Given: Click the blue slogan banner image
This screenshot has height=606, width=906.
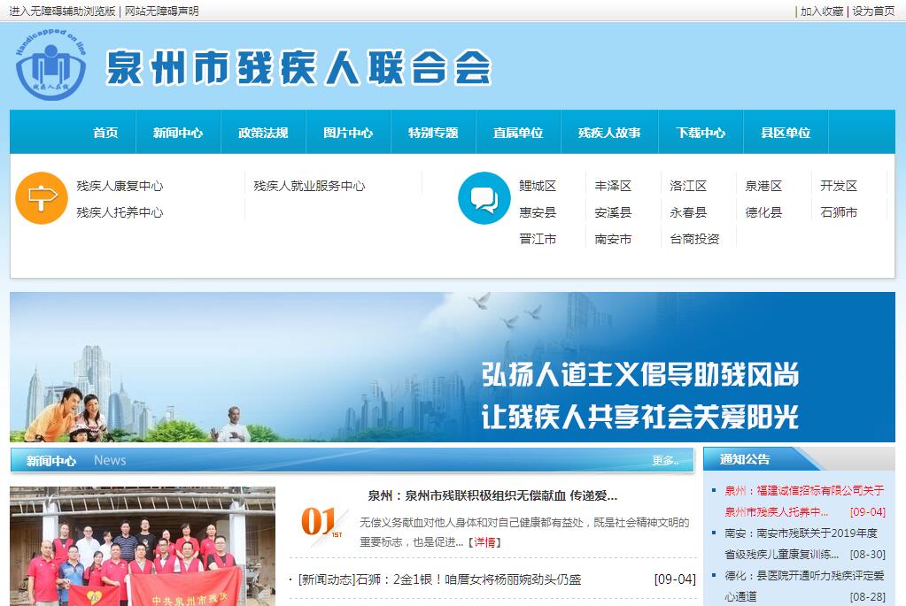Looking at the screenshot, I should pos(453,367).
